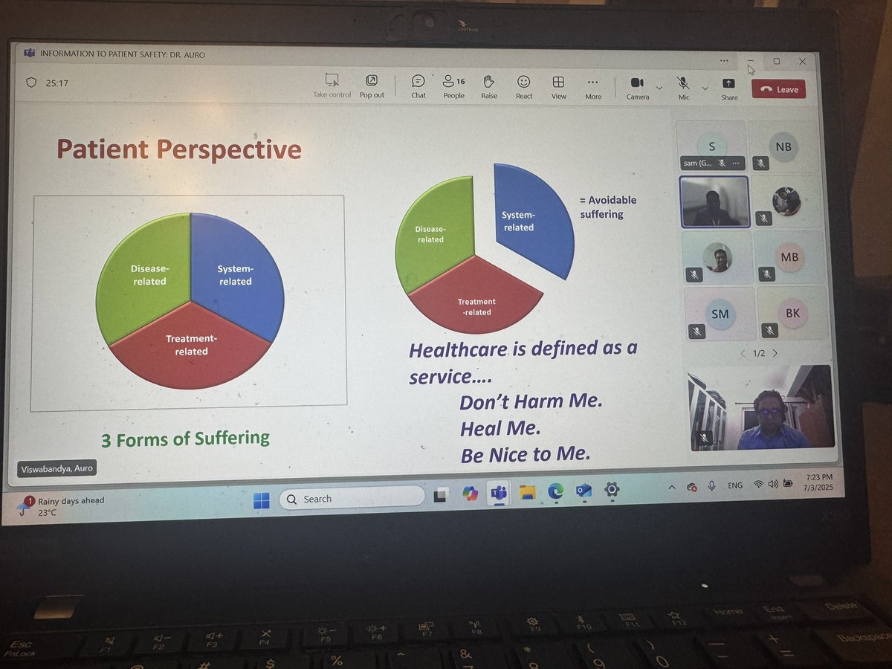
Task: Go to next participants page
Action: coord(775,354)
